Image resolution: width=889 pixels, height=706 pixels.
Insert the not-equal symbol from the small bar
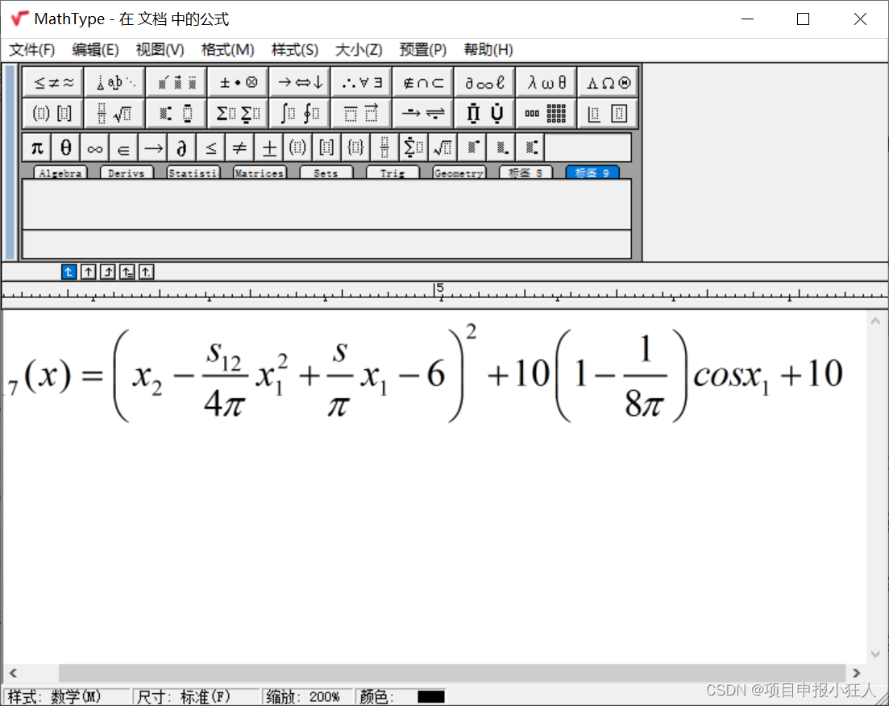240,147
